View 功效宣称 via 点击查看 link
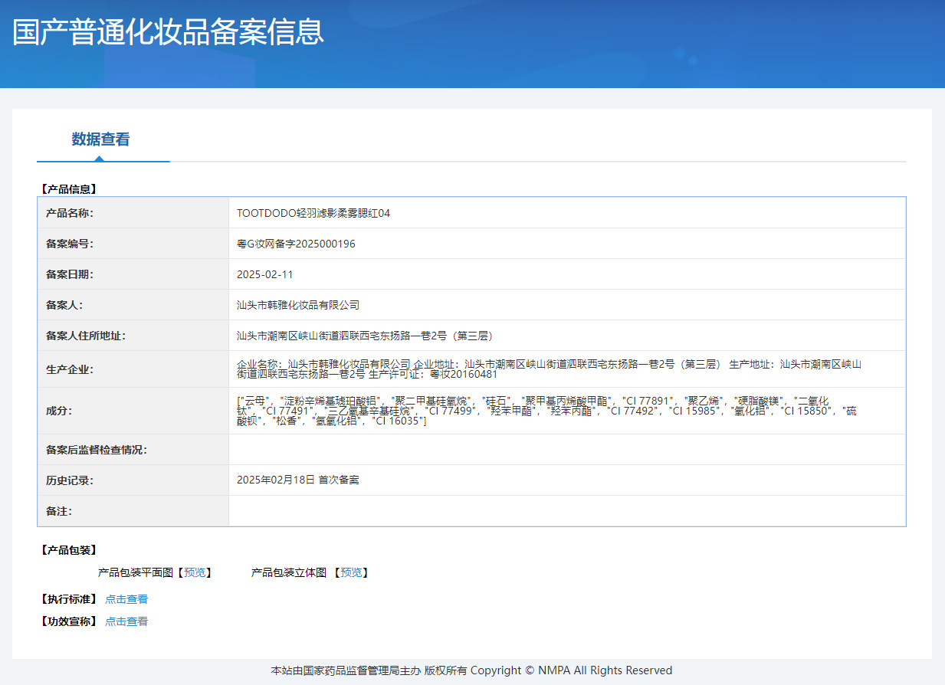The height and width of the screenshot is (685, 945). point(126,621)
